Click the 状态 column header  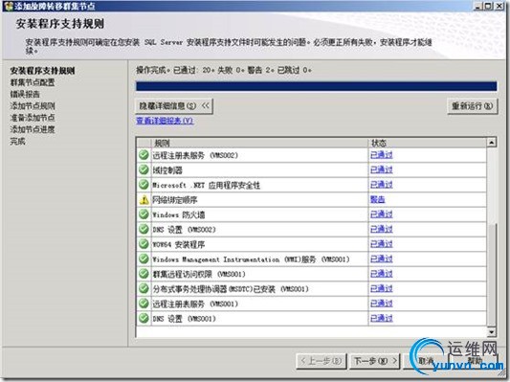pos(428,143)
